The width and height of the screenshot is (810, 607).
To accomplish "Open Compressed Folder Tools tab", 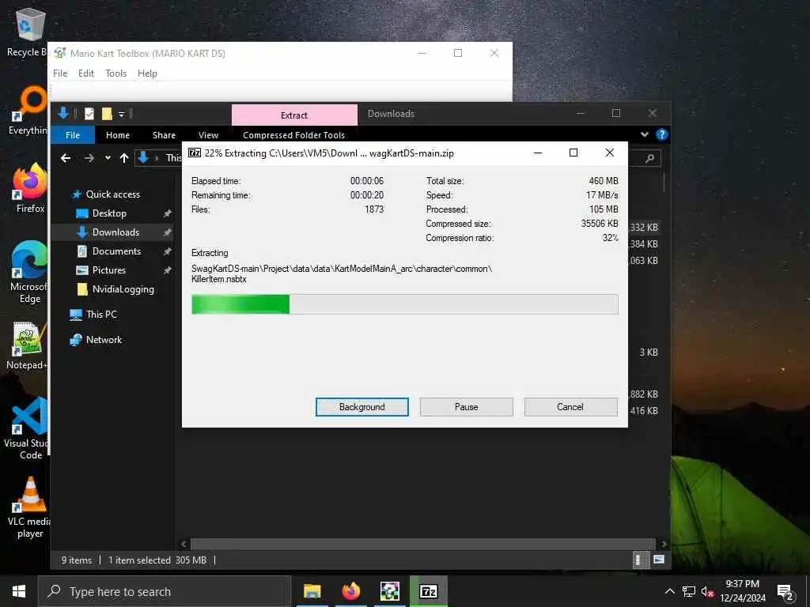I will pos(293,134).
